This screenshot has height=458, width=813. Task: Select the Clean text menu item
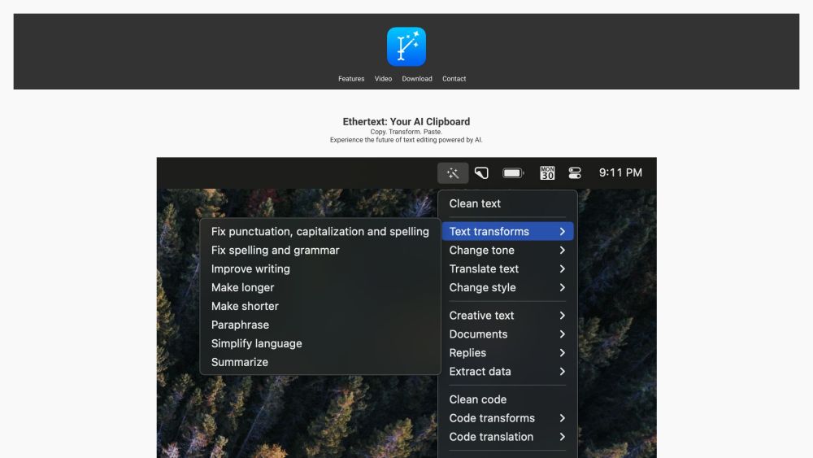pos(475,203)
